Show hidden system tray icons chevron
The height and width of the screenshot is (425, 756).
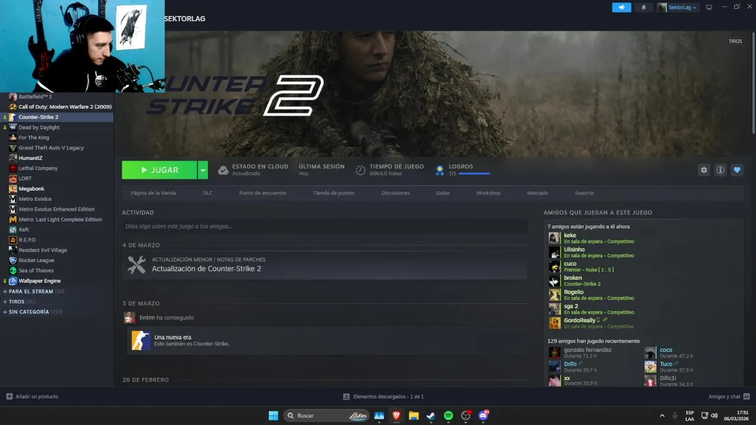tap(662, 416)
